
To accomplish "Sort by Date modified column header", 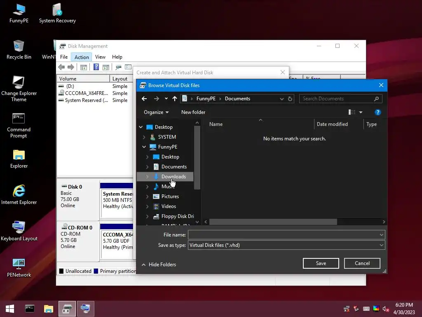I will click(332, 124).
